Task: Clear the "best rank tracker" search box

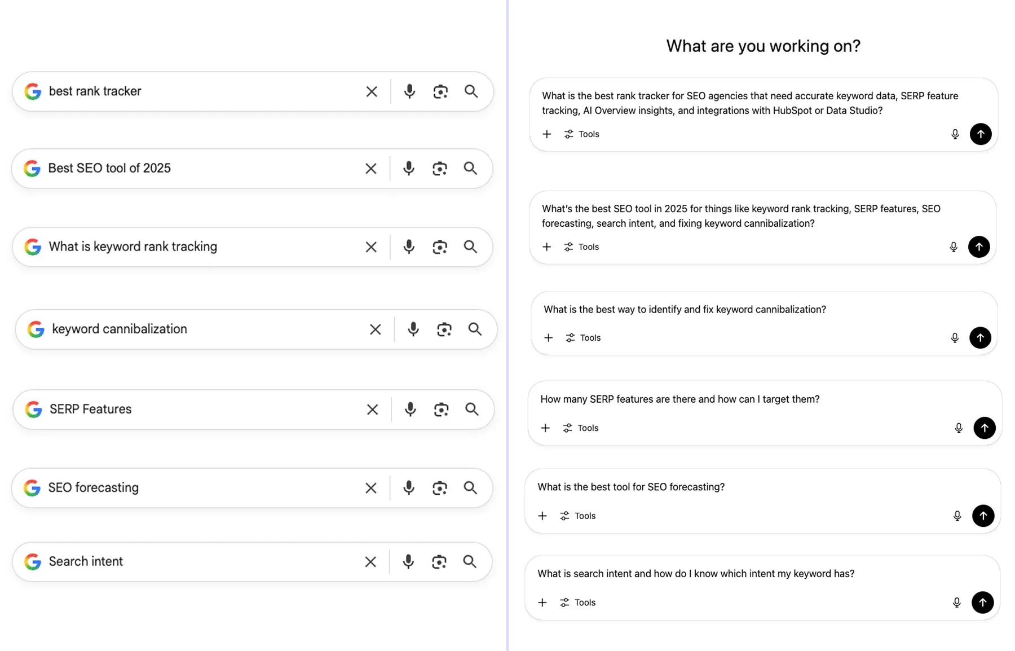Action: pyautogui.click(x=372, y=91)
